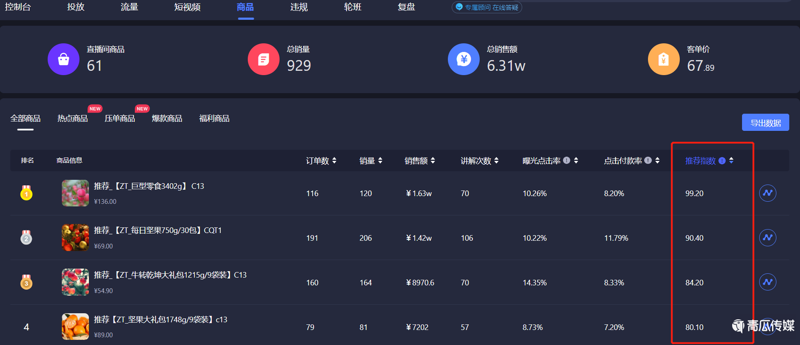This screenshot has height=345, width=800.
Task: Click the 每日坚果750g product thumbnail
Action: (75, 238)
